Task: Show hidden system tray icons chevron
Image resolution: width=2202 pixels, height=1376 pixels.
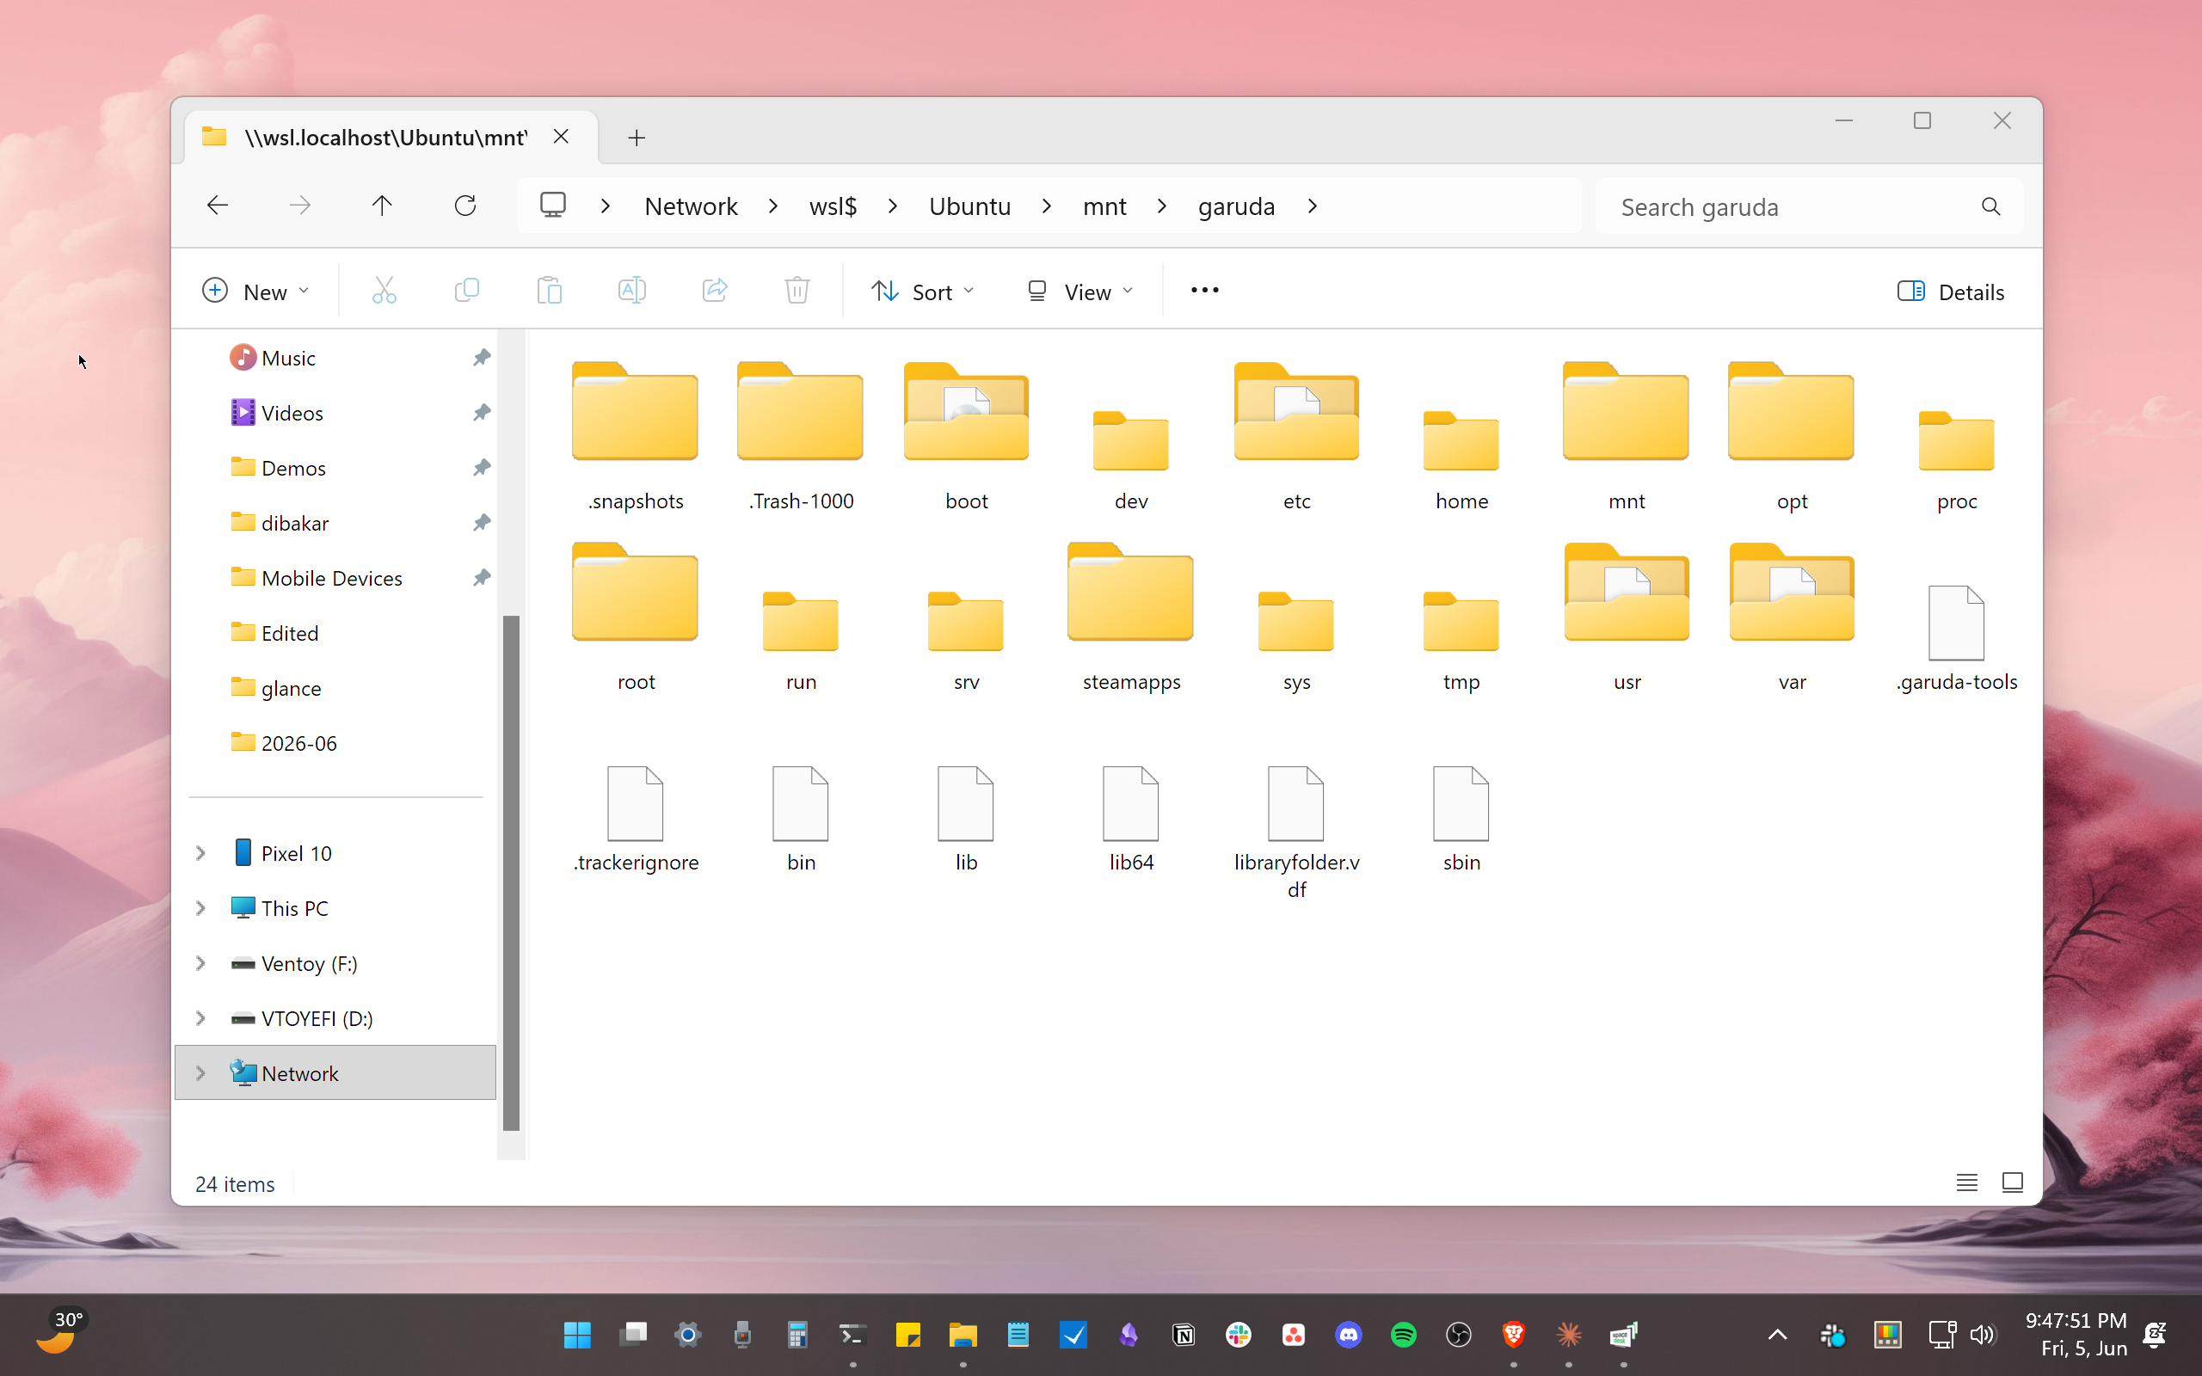Action: click(x=1777, y=1335)
